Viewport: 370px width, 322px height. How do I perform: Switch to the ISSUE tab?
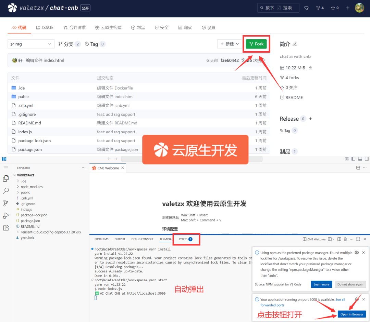(x=45, y=28)
